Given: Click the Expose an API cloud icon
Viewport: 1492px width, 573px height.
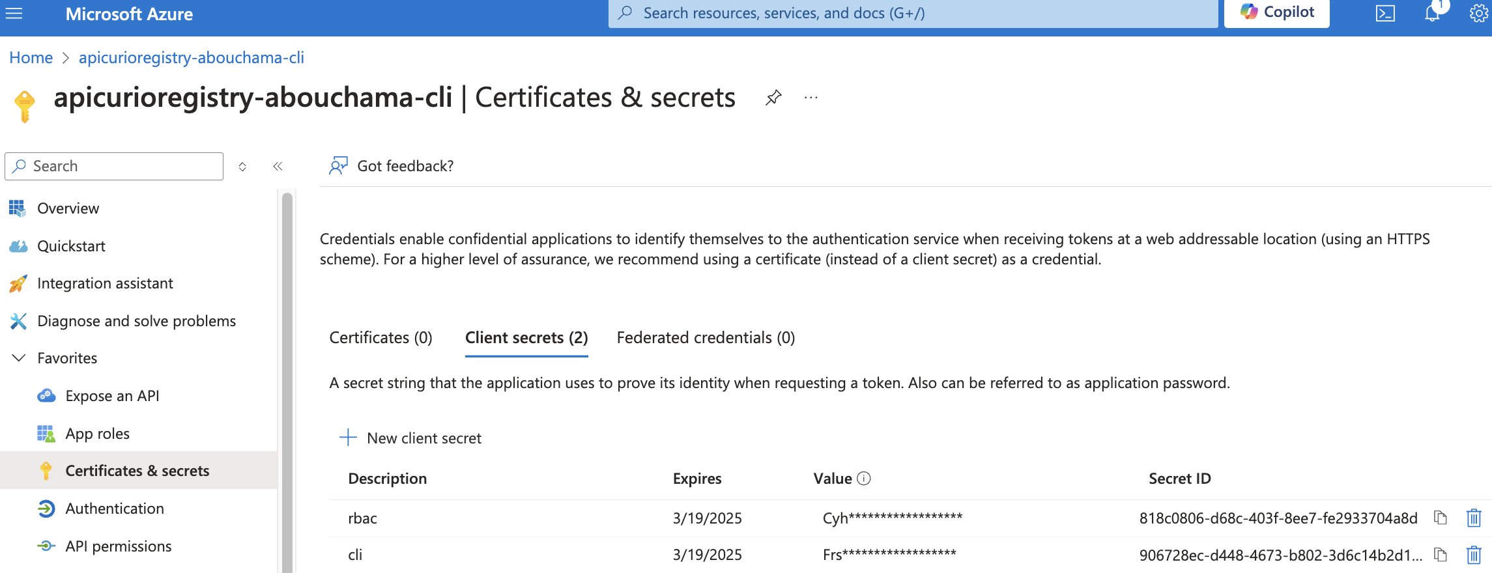Looking at the screenshot, I should coord(46,395).
